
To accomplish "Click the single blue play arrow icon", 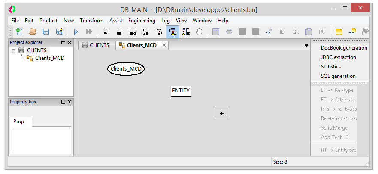I will coord(76,32).
